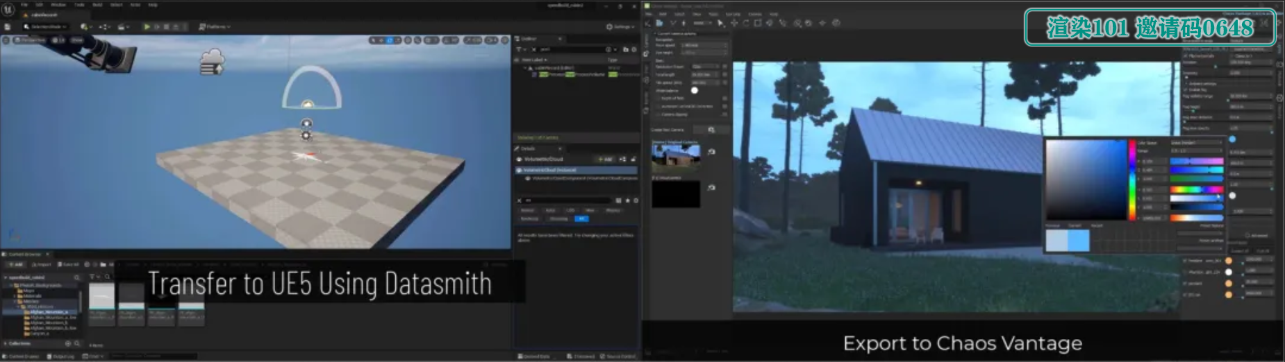The image size is (1285, 362).
Task: Open the Perspective view mode dropdown
Action: (29, 40)
